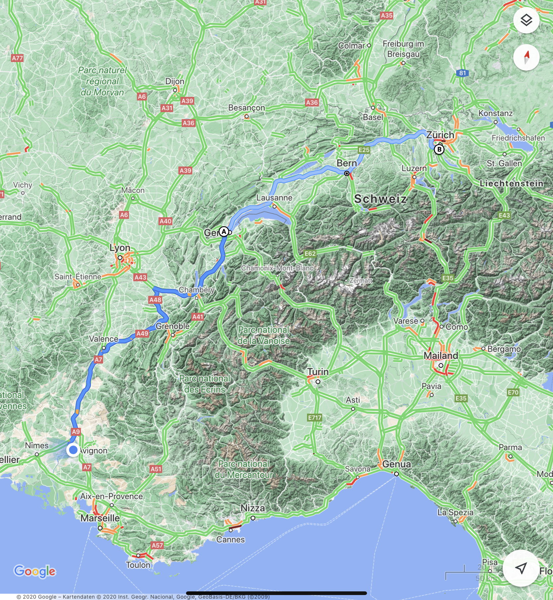Open the Google copyright notice text
Viewport: 553px width, 600px height.
pos(143,597)
